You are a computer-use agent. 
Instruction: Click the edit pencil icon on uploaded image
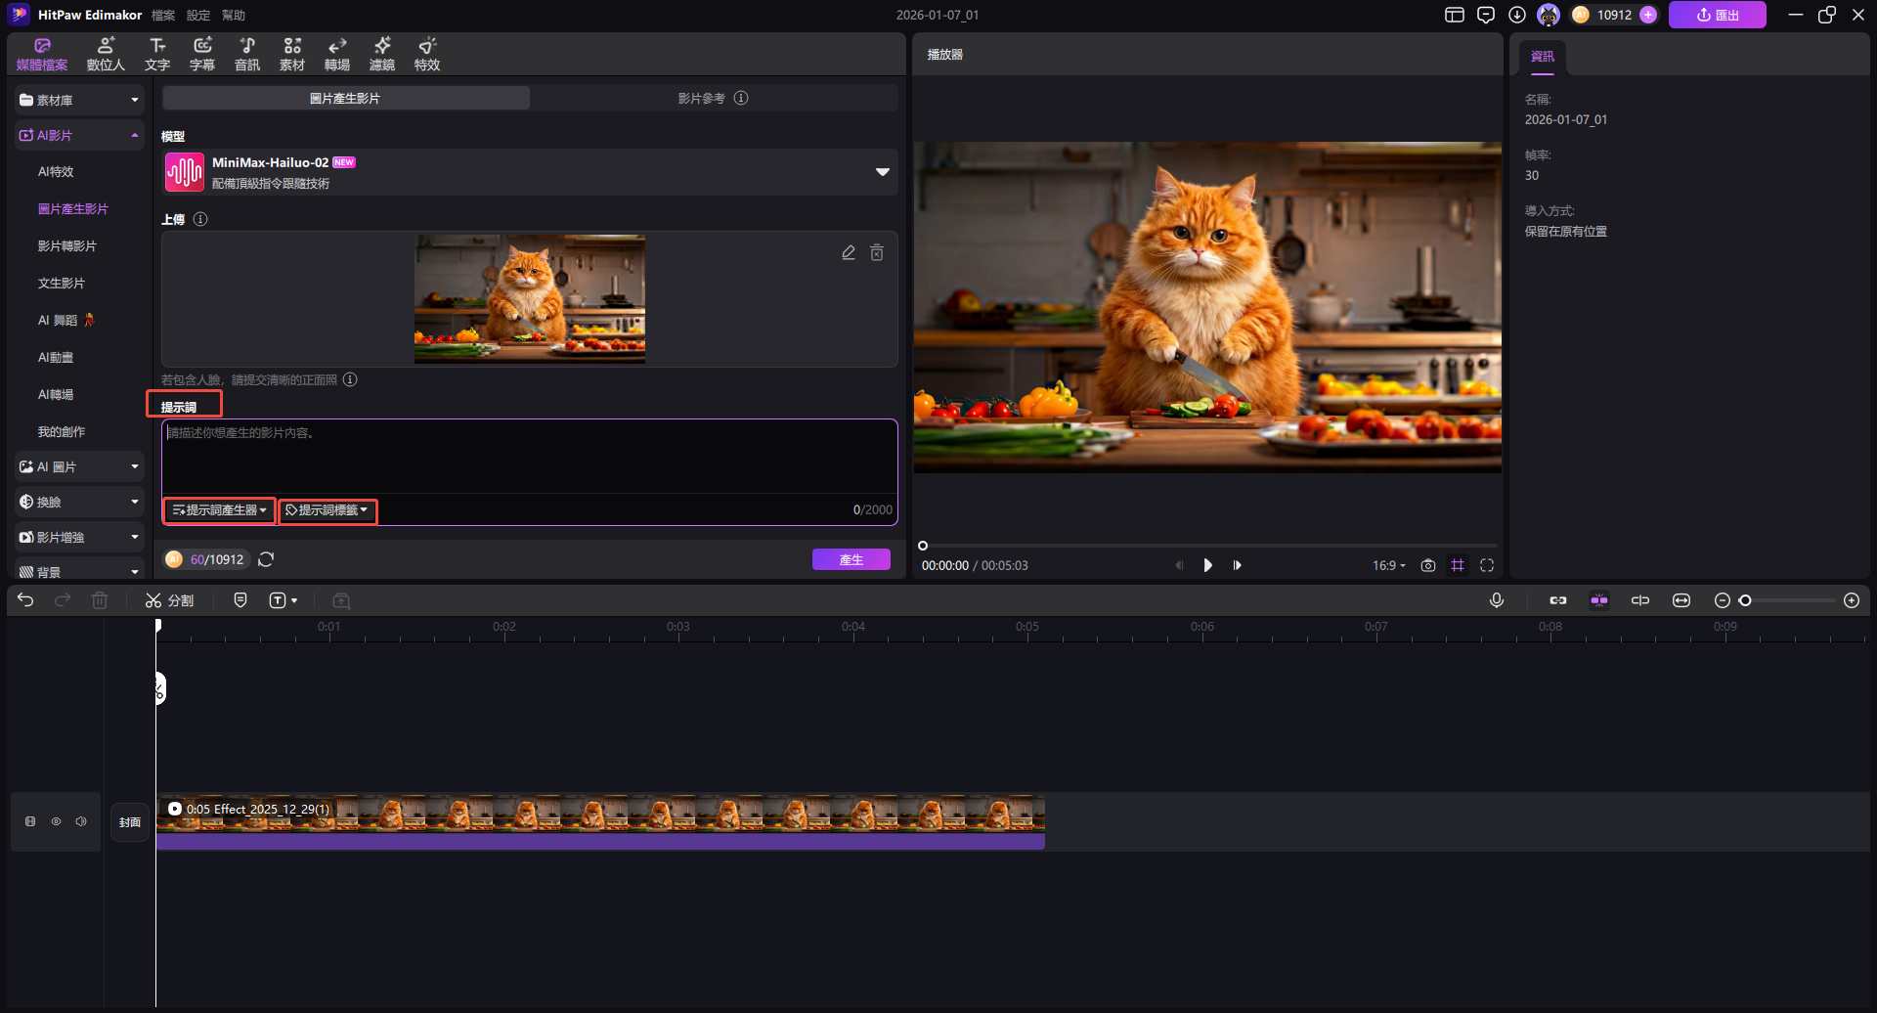[849, 253]
